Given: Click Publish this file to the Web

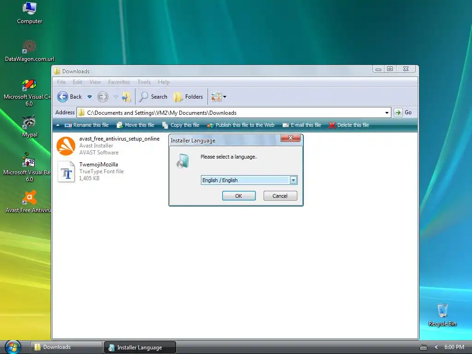Looking at the screenshot, I should pos(241,125).
